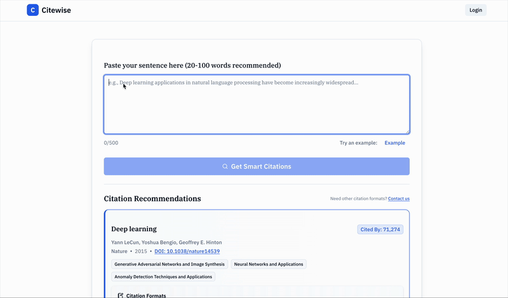Open DOI 10.1038/nature14539 link
Viewport: 508px width, 298px height.
coord(186,252)
